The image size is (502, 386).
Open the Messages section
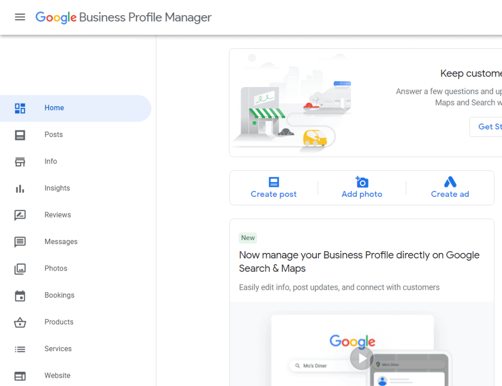(x=75, y=242)
